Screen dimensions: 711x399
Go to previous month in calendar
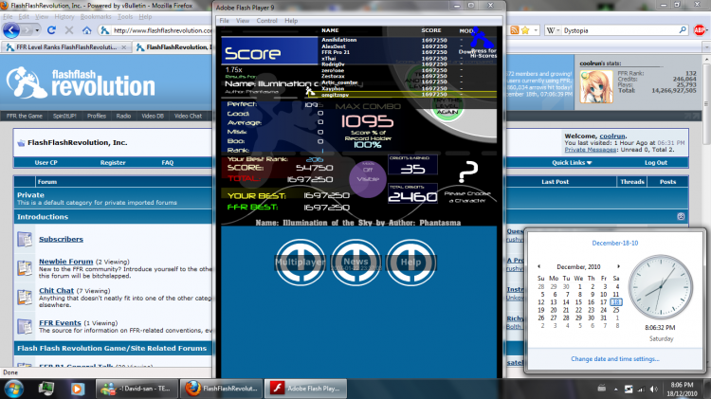coord(538,266)
